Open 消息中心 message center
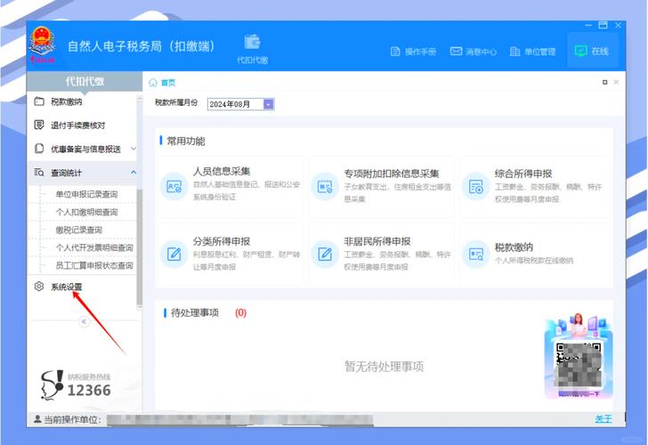 tap(474, 52)
